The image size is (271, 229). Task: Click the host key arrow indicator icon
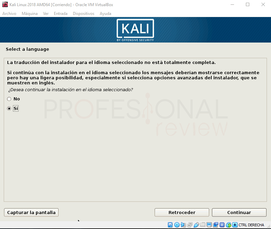(x=235, y=225)
